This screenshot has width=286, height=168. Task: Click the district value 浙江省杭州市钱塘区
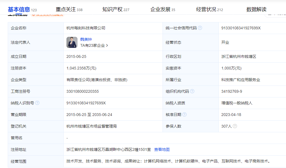coord(239,56)
